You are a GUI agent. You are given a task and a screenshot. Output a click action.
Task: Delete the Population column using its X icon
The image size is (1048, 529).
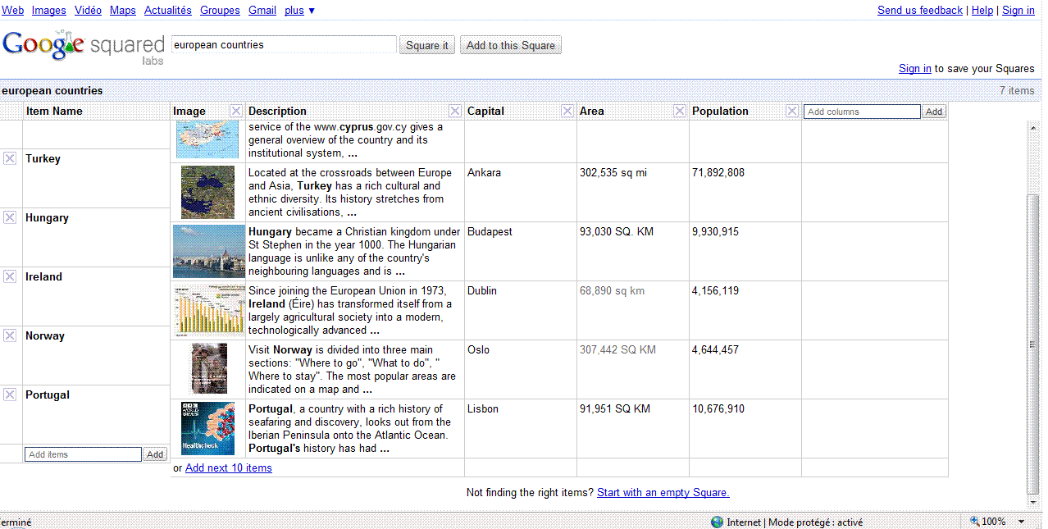click(792, 112)
